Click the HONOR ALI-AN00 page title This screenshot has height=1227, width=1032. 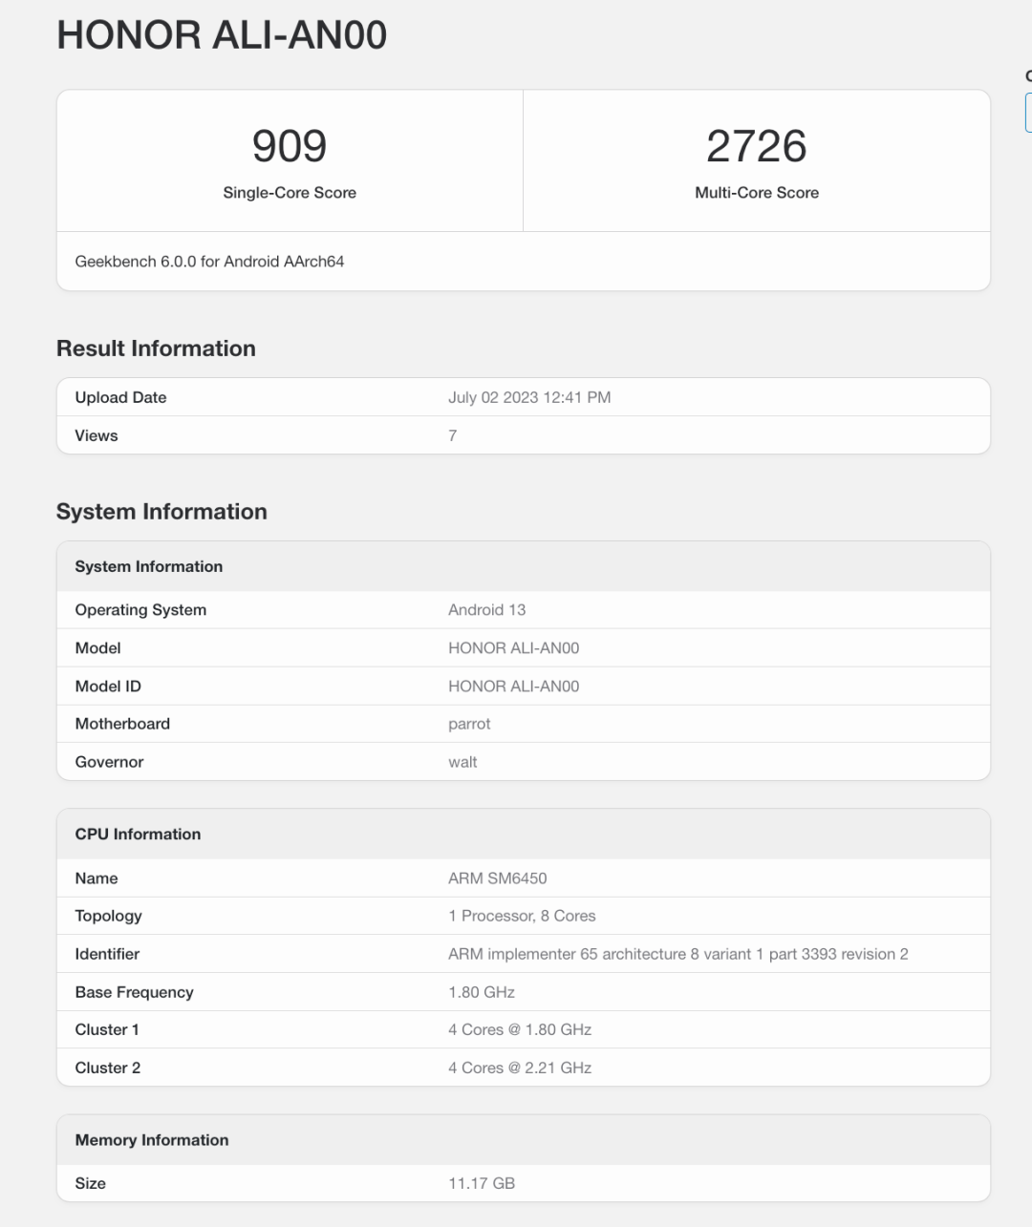click(222, 35)
